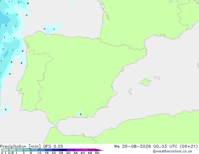Click the 'GFS 0.25' model label

(53, 146)
